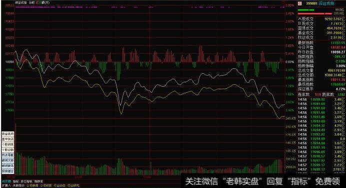Screen dimensions: 346x188
Task: Switch to the 涨跌率 tab
Action: (x=38, y=182)
